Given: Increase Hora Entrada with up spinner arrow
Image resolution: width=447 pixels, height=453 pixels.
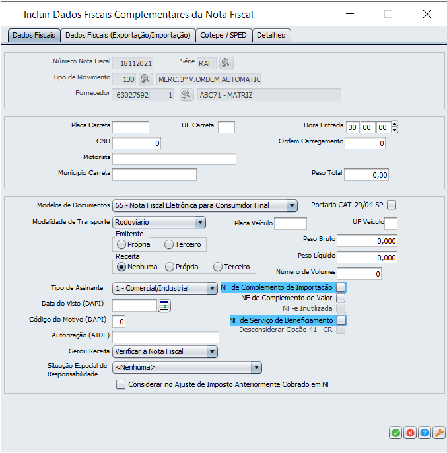Looking at the screenshot, I should coord(394,124).
